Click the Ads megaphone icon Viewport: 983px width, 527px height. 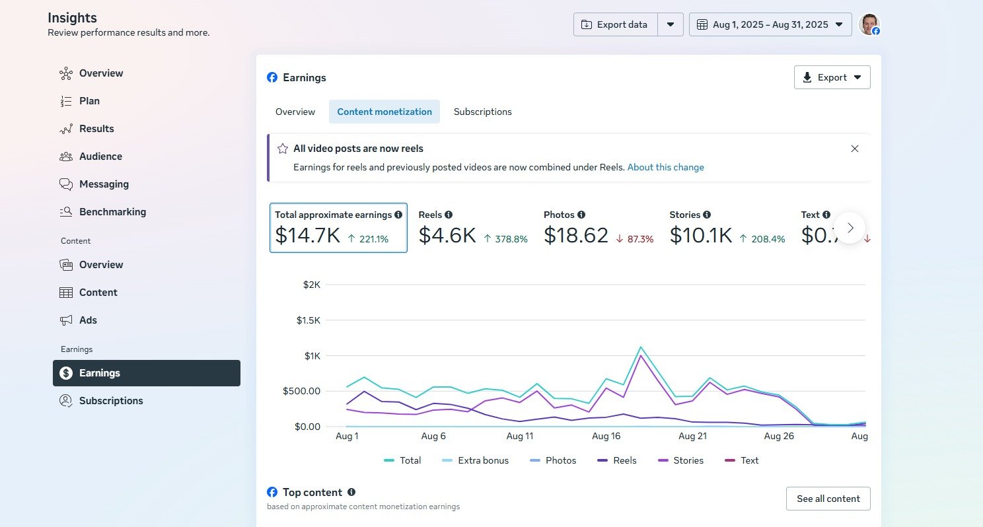(65, 320)
